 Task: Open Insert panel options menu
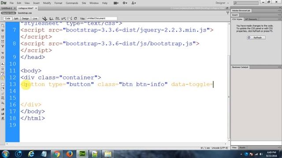[x=280, y=15]
